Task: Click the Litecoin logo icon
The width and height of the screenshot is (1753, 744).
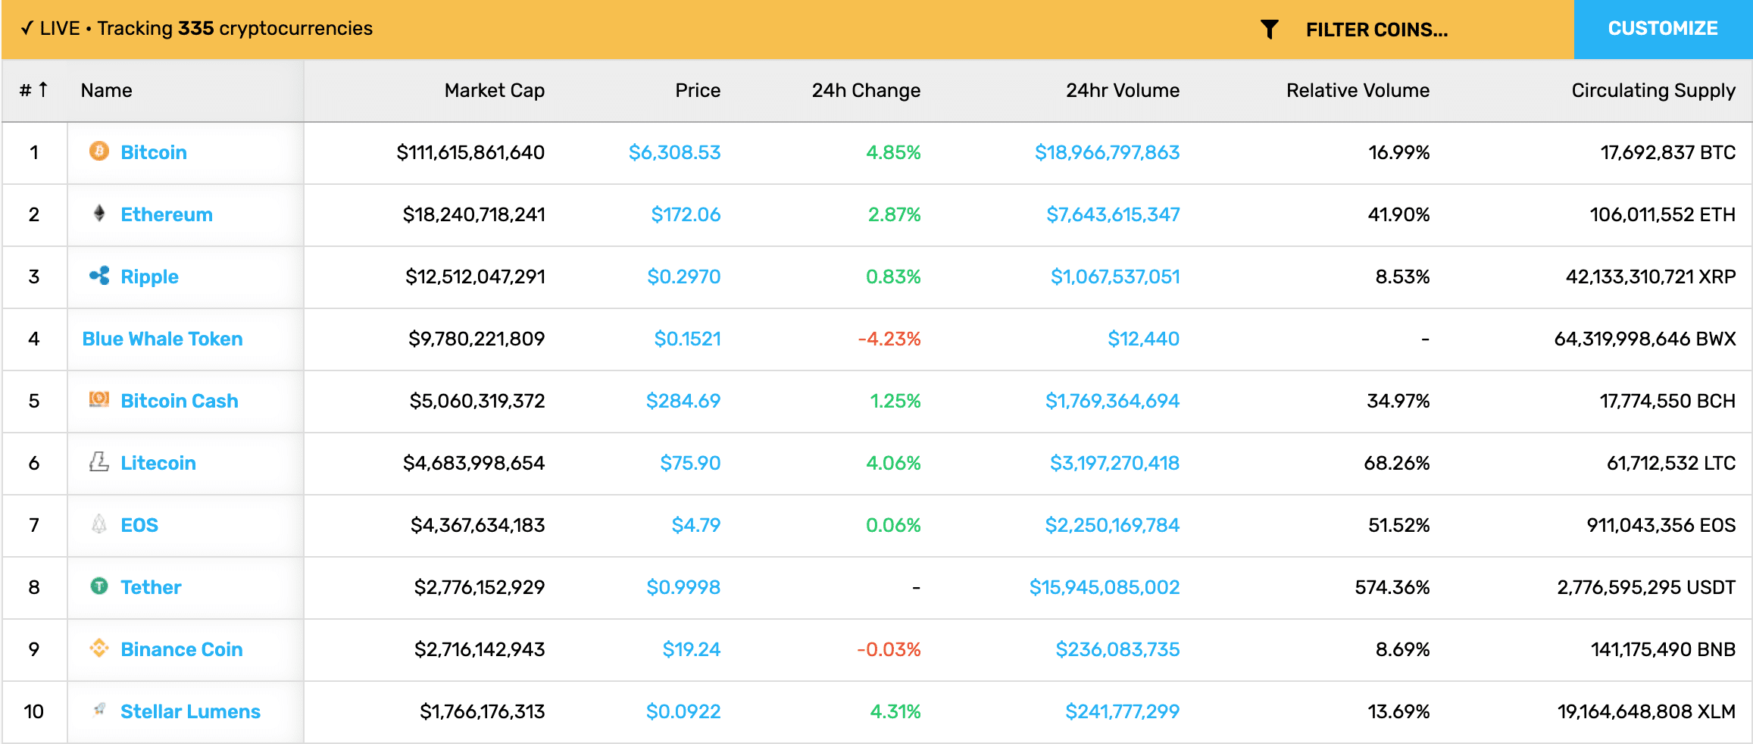Action: [99, 461]
